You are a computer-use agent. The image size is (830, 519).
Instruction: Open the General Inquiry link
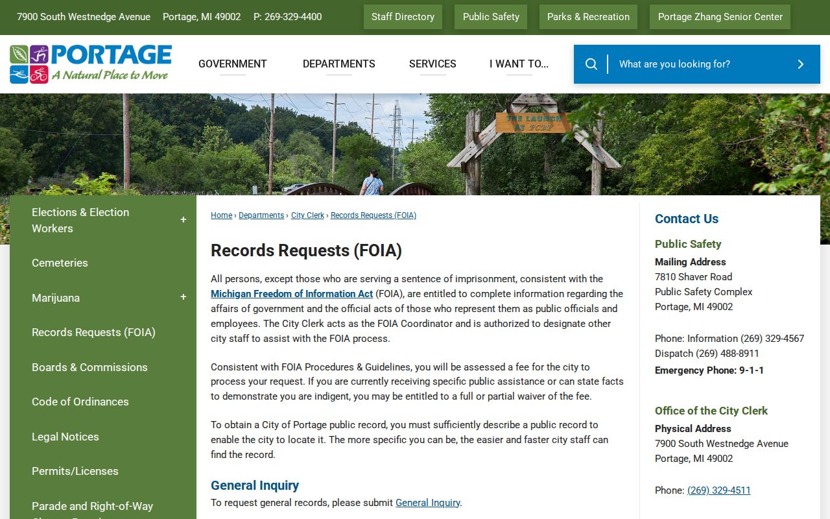(x=427, y=503)
